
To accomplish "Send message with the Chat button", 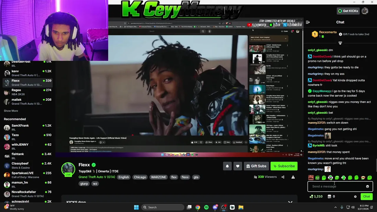I will pos(366,196).
